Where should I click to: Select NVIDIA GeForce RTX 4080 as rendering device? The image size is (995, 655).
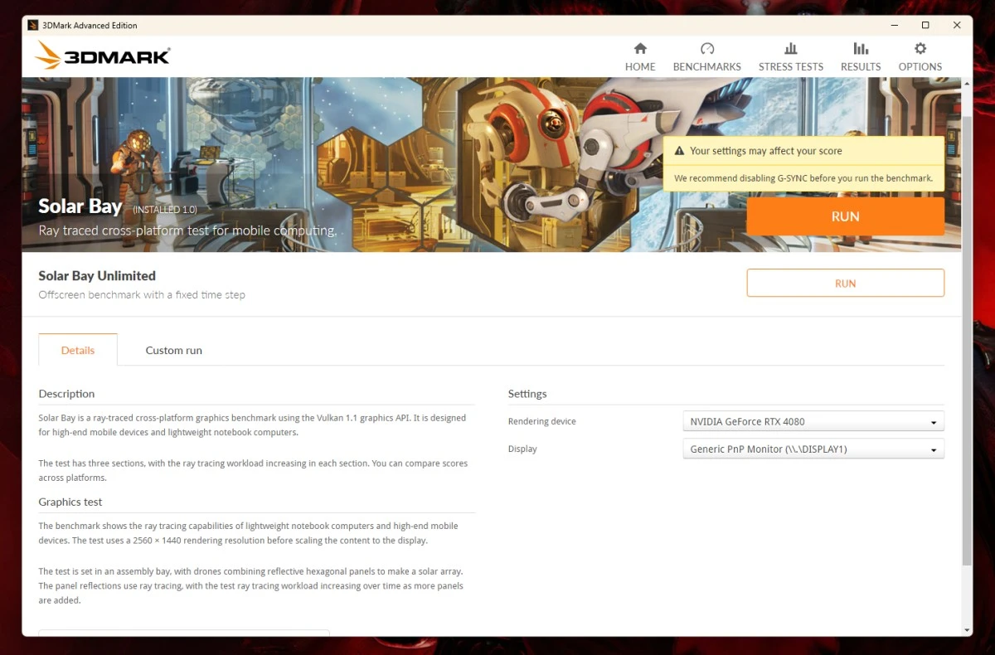tap(813, 420)
